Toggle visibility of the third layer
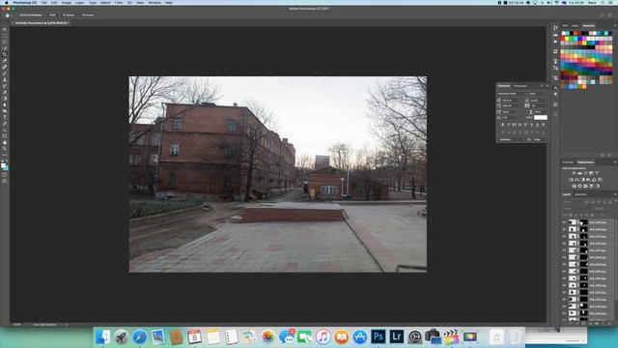This screenshot has width=618, height=348. pyautogui.click(x=564, y=236)
